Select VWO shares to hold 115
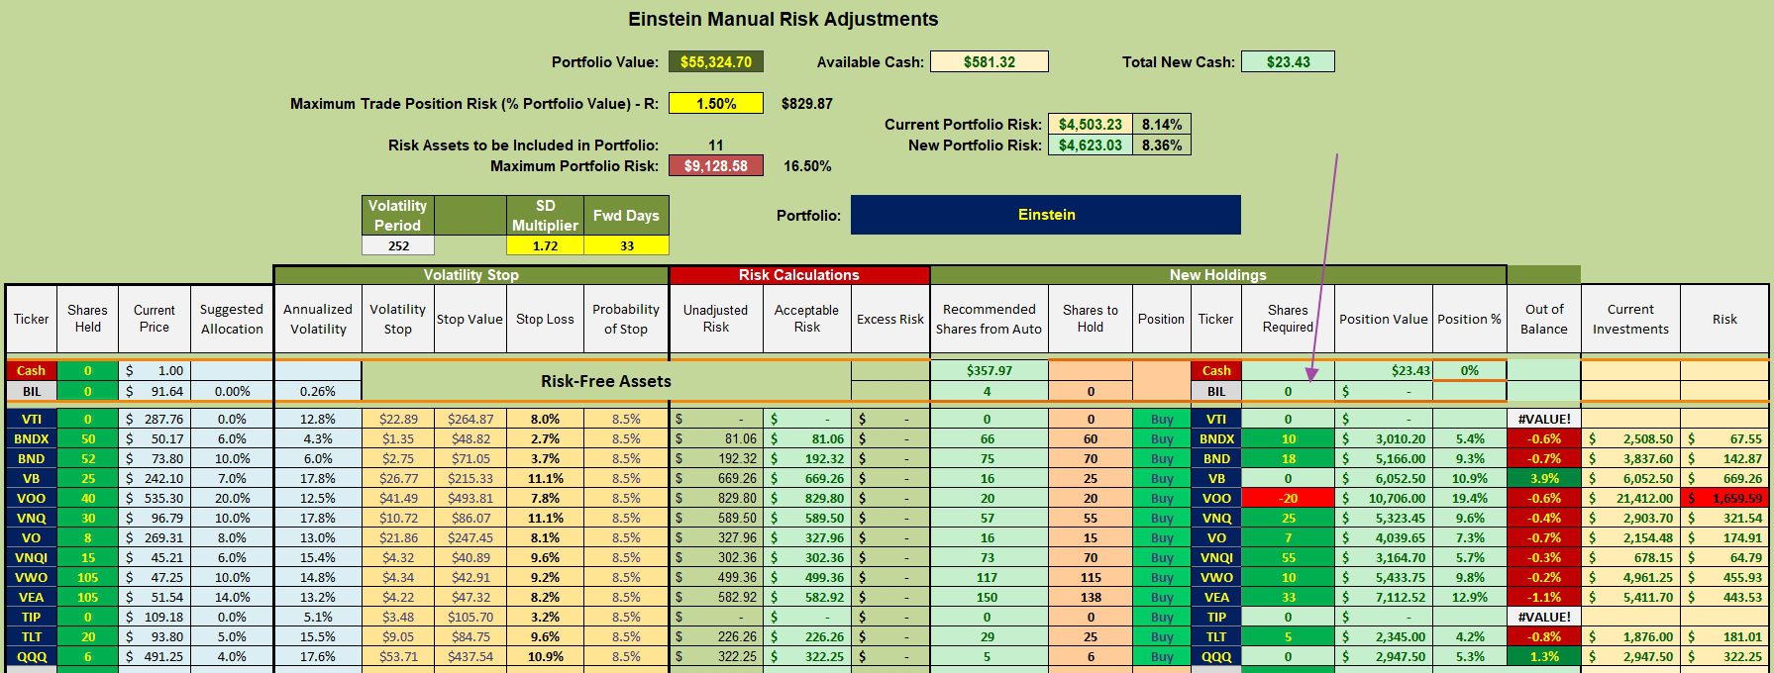 click(1090, 577)
